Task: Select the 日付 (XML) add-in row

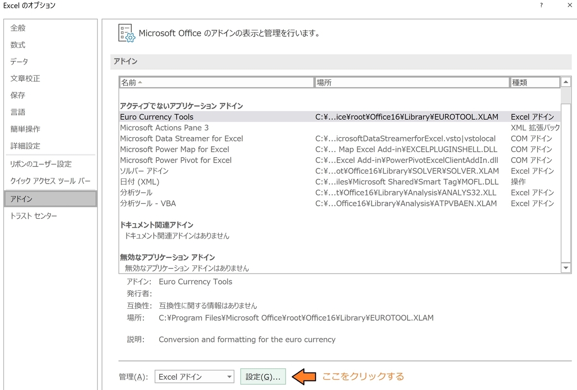Action: [x=339, y=182]
